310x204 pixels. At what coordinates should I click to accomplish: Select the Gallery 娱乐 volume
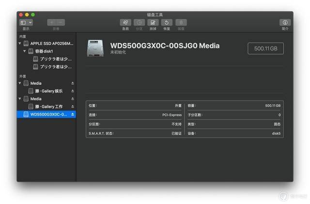click(46, 91)
